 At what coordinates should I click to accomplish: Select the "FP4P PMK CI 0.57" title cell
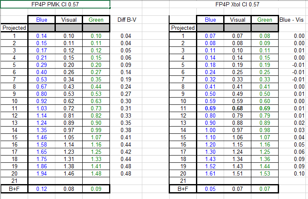(x=55, y=5)
